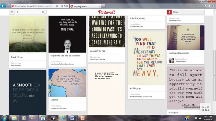Open the taskbar icon left of HP

click(33, 118)
